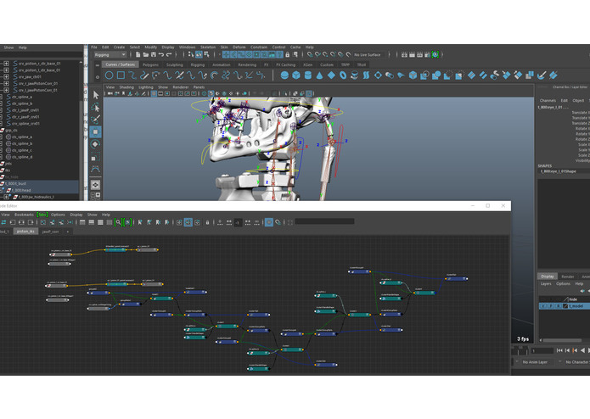Click the layer editor horizontal scrollbar
The height and width of the screenshot is (419, 590).
(562, 340)
